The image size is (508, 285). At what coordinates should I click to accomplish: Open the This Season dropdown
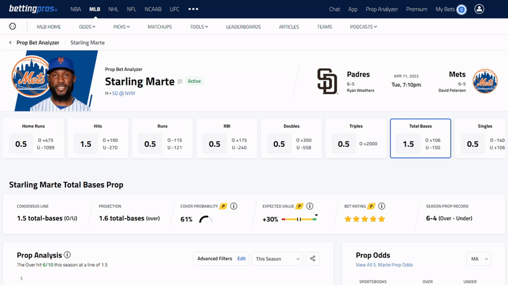point(277,259)
